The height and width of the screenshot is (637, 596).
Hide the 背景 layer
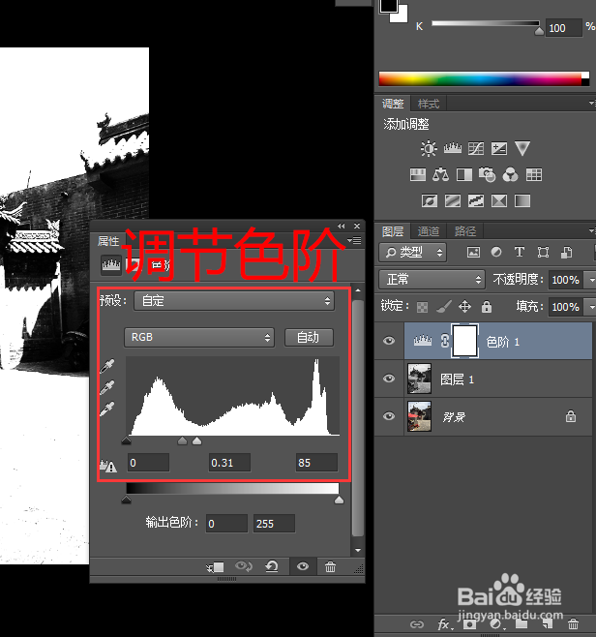click(389, 416)
